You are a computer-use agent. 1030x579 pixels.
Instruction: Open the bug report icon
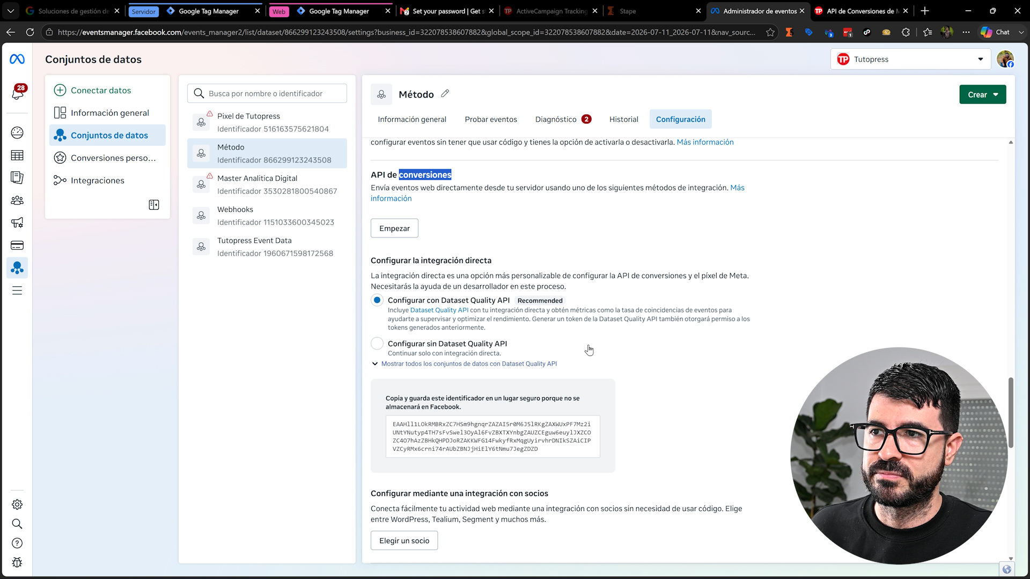17,562
